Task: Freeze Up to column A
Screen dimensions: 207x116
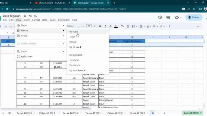Action: pyautogui.click(x=88, y=70)
